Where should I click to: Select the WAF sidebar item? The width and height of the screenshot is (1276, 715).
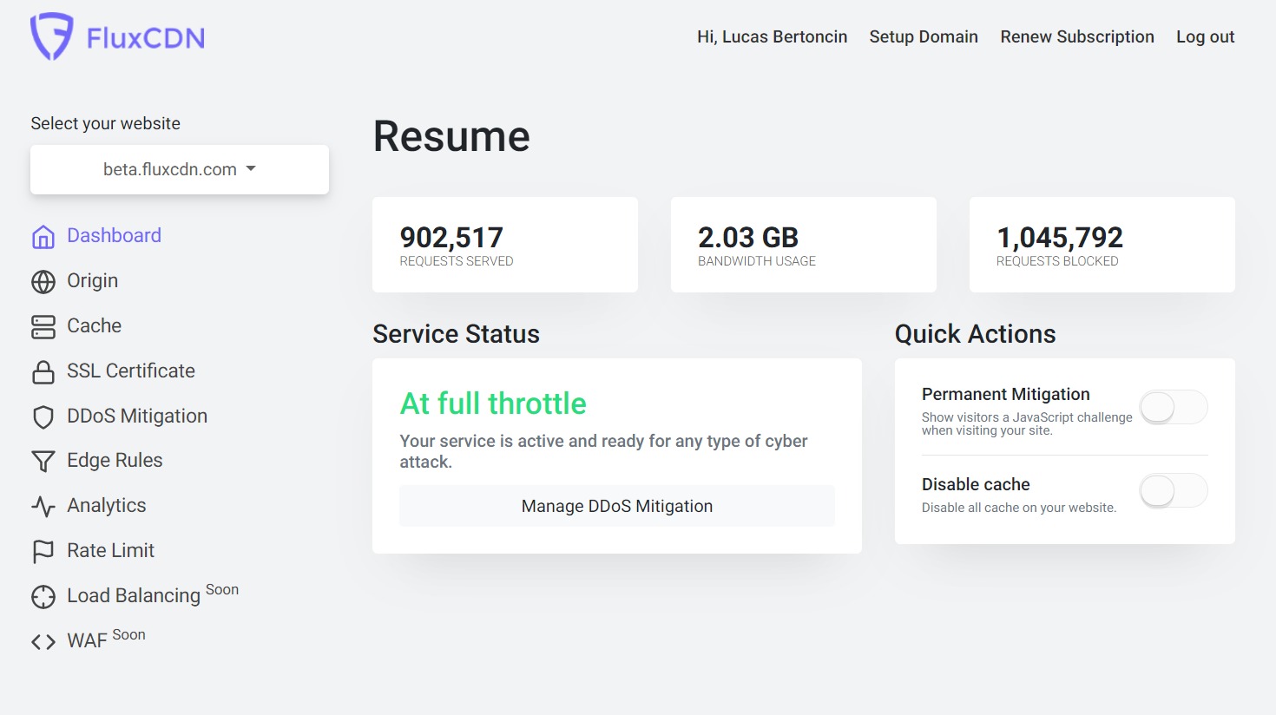coord(87,641)
